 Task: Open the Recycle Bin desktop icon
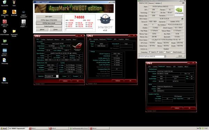point(5,2)
